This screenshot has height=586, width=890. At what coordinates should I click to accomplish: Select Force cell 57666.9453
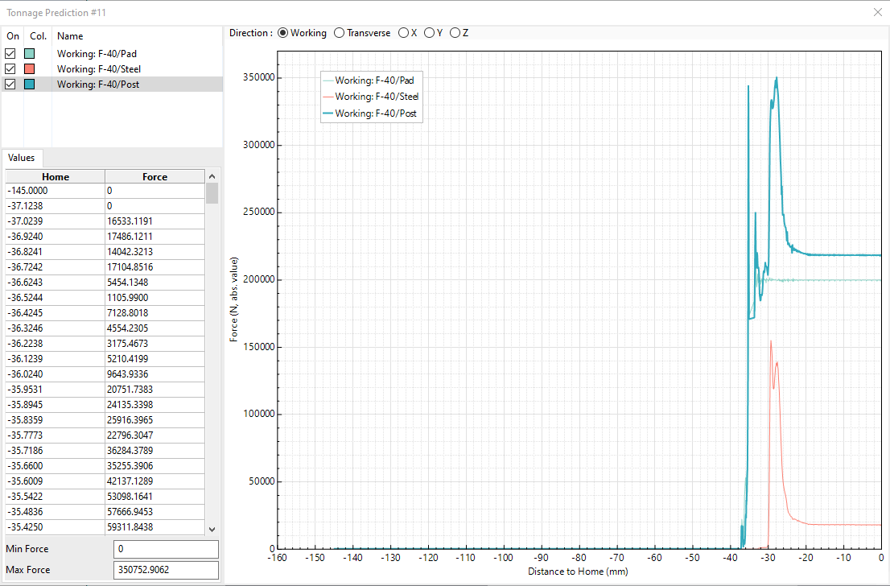(155, 513)
